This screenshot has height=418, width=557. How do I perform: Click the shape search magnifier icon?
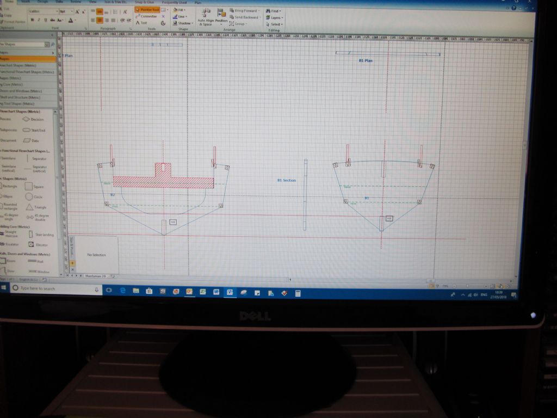tap(53, 45)
